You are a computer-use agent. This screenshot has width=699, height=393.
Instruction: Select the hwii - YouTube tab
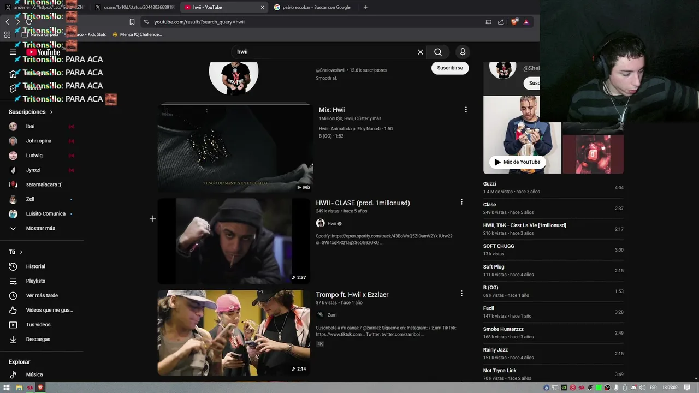[x=223, y=7]
